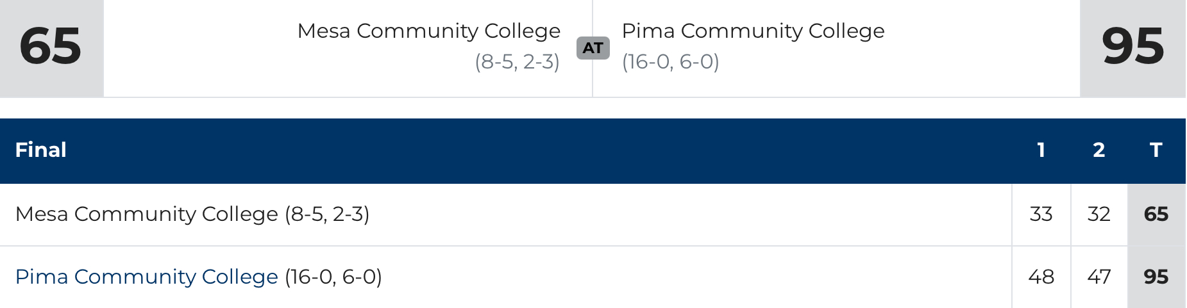Viewport: 1187px width, 308px height.
Task: Click the T total column header
Action: point(1156,150)
